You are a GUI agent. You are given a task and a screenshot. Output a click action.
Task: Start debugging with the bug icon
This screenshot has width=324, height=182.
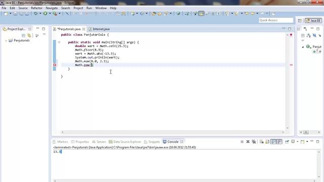[x=36, y=14]
